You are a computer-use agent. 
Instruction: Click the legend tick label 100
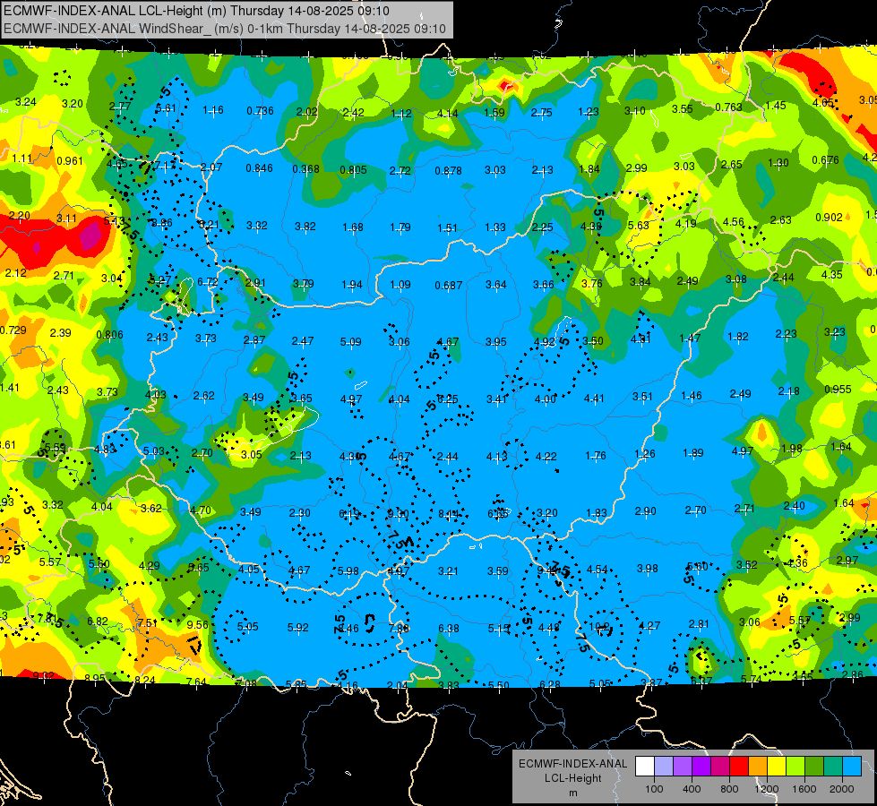tap(654, 789)
